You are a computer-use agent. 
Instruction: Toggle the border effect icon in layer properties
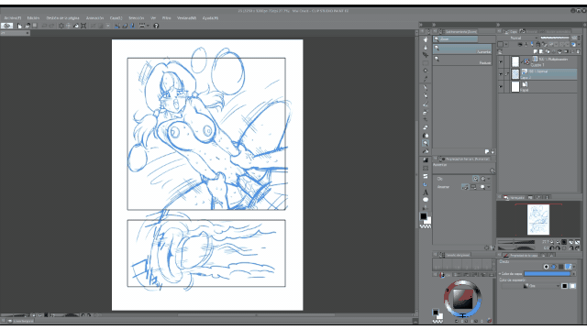pos(547,267)
